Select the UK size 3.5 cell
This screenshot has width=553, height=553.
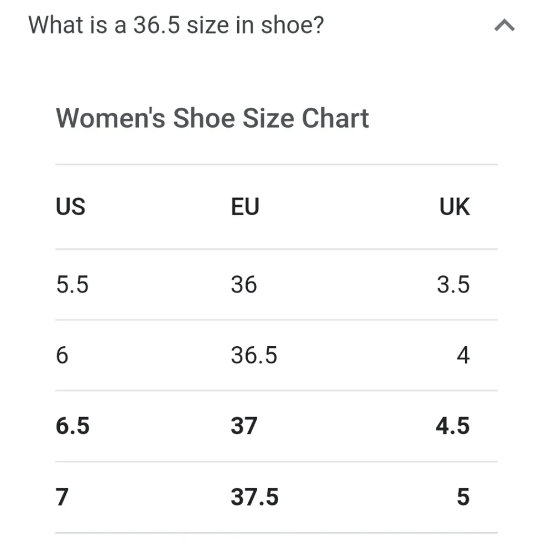tap(453, 284)
